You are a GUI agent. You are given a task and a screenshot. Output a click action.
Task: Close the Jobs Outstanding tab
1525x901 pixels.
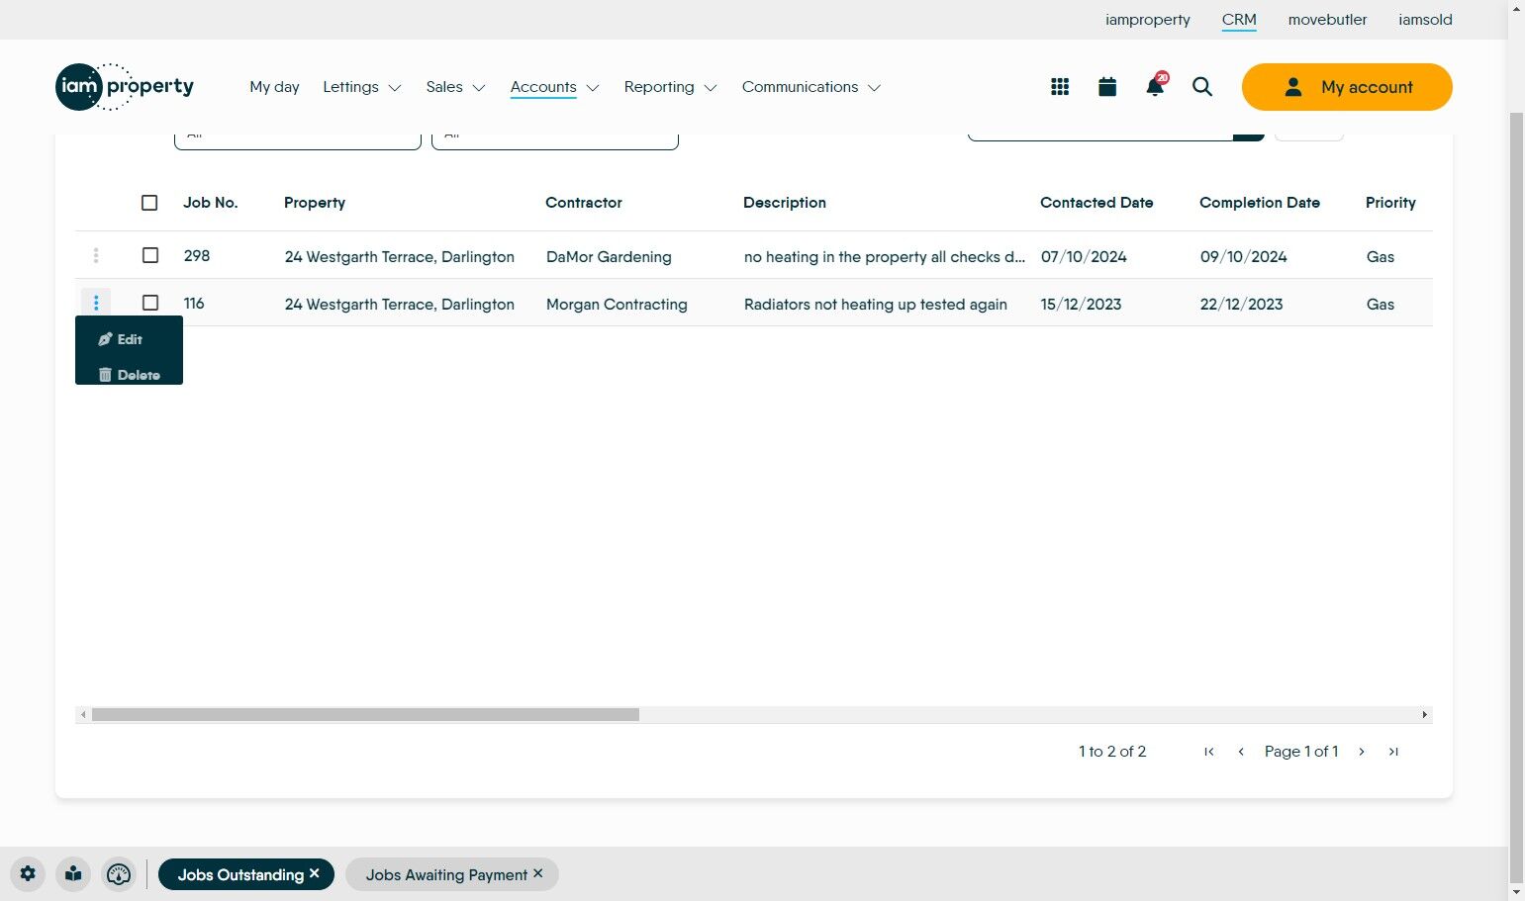coord(315,873)
